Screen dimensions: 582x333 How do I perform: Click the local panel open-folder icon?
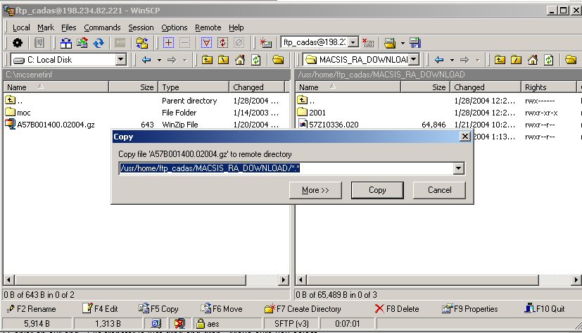pos(278,59)
